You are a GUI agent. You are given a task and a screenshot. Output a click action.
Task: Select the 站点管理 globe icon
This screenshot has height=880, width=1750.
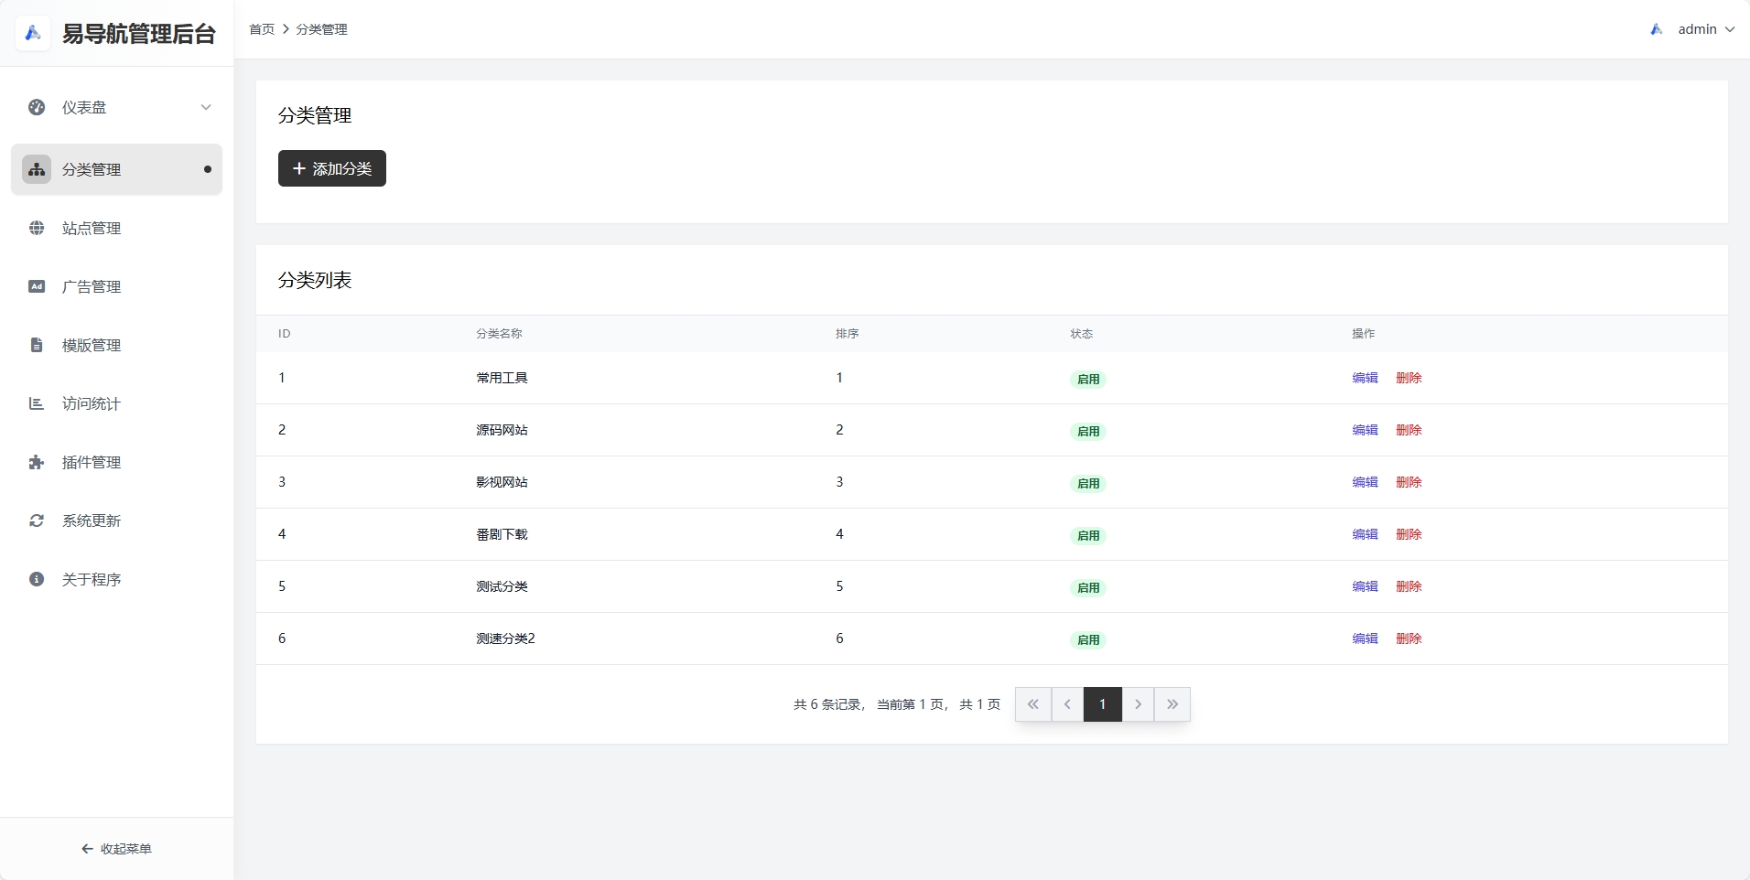[x=36, y=228]
